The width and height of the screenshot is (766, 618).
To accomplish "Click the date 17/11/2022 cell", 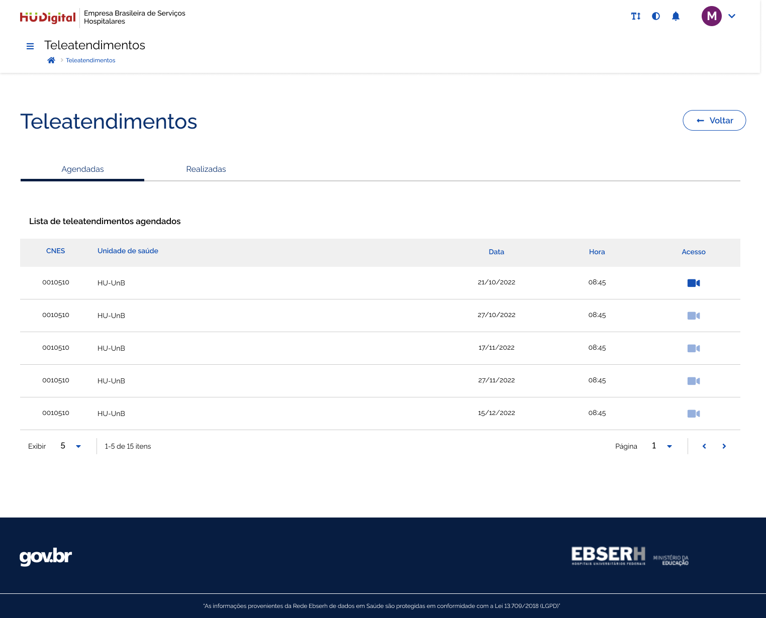I will tap(497, 348).
